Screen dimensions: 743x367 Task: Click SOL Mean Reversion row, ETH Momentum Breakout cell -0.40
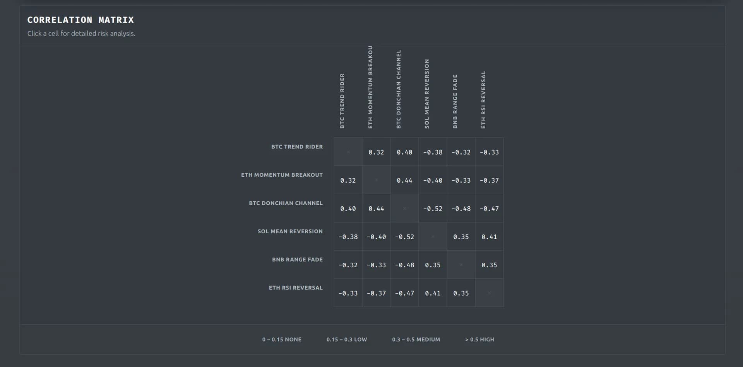pyautogui.click(x=376, y=236)
